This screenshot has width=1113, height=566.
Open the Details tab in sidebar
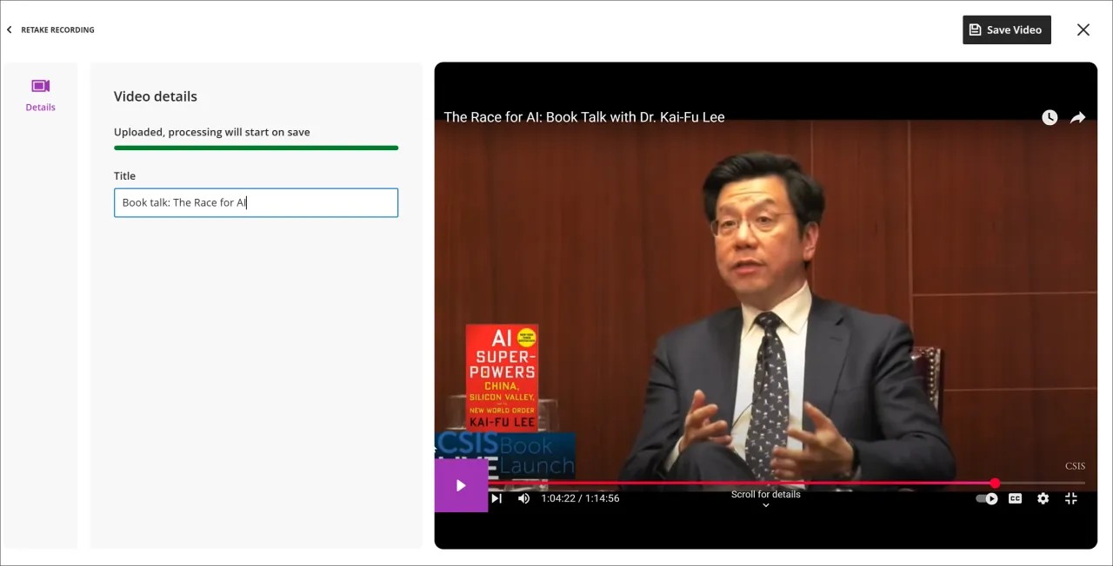pyautogui.click(x=40, y=95)
